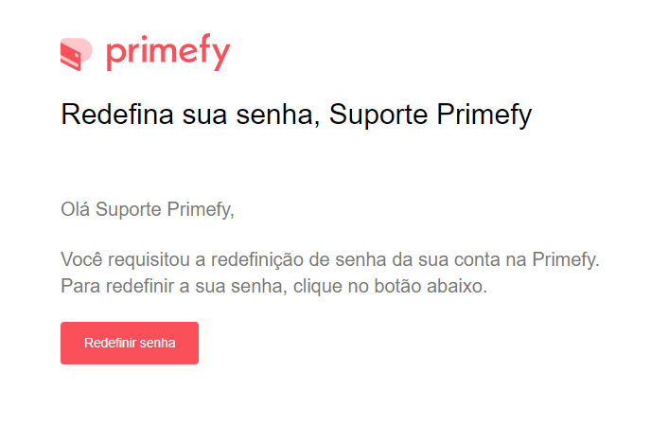Click the pink primefy wordmark

pos(168,53)
